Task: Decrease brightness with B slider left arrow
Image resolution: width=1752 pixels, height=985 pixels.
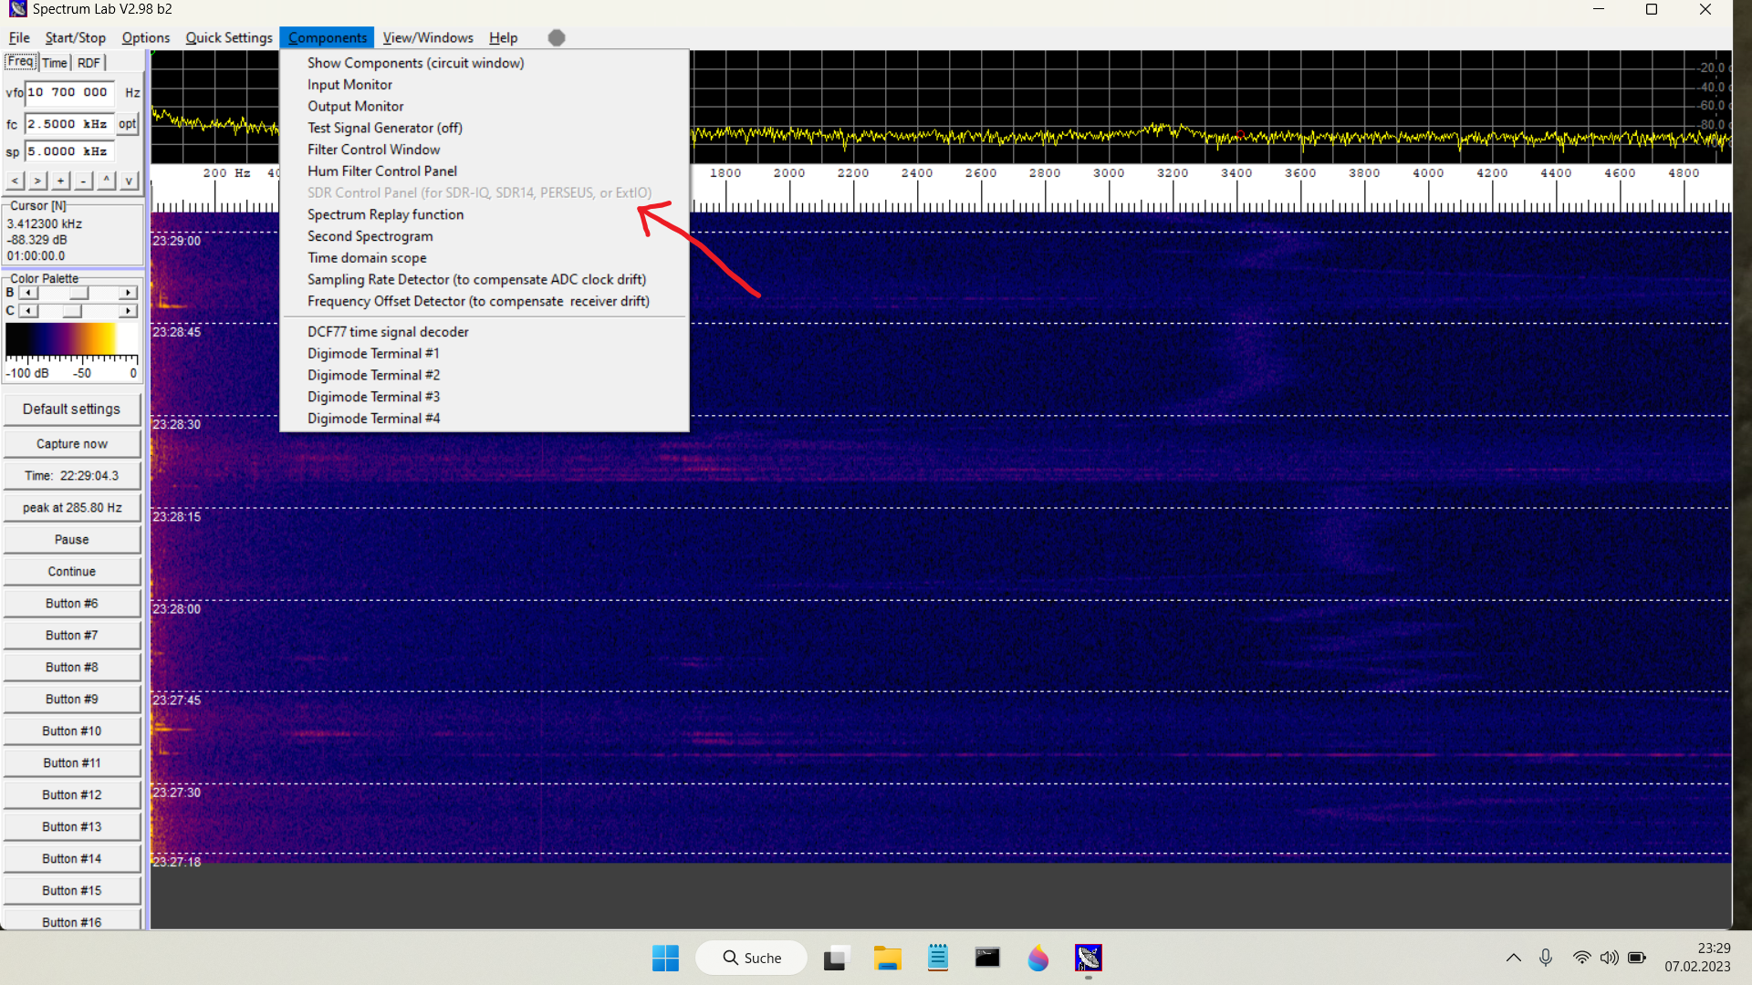Action: pos(28,293)
